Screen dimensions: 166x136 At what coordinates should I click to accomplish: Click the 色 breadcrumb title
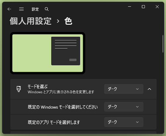(x=68, y=21)
